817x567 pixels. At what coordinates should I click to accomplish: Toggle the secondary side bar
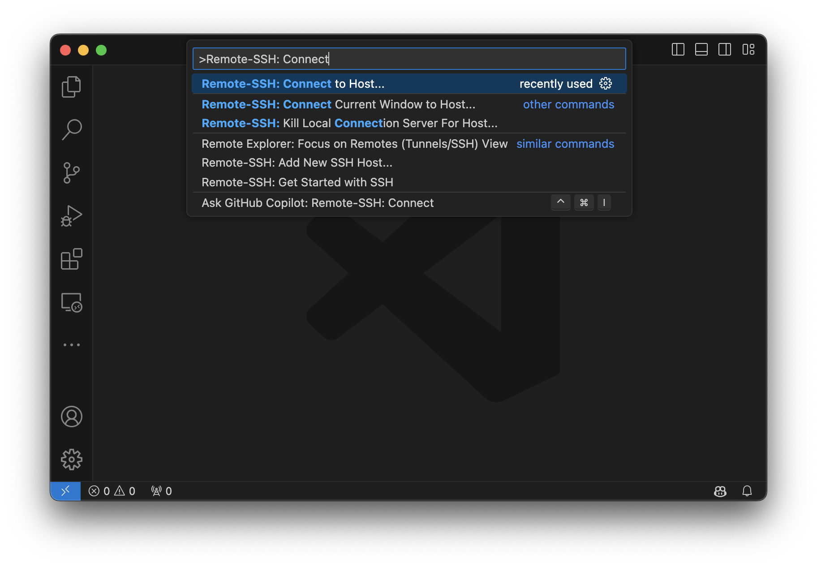(724, 49)
